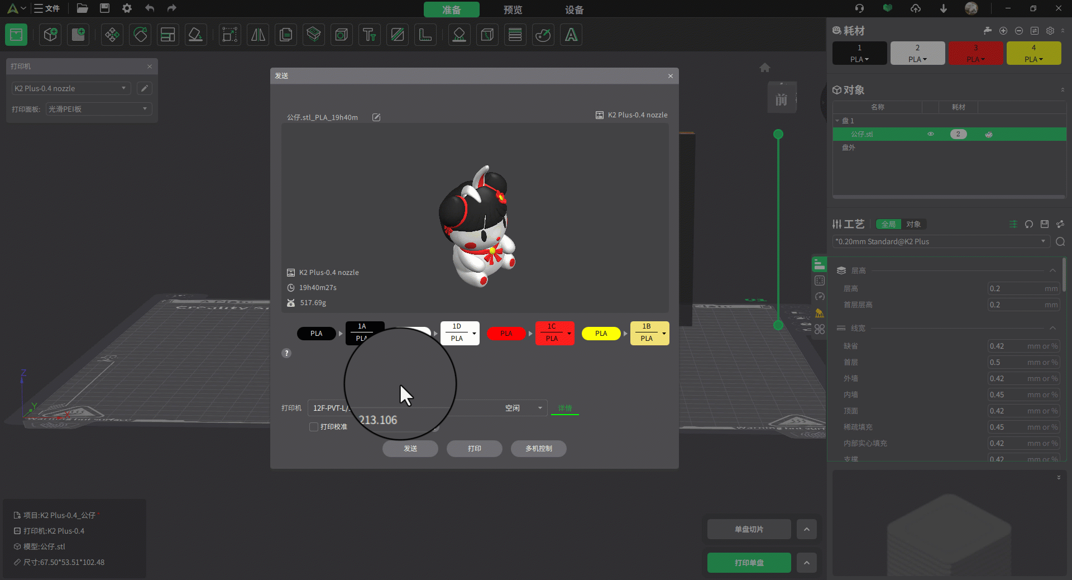Click the paint palette icon on 公仔.stl row
This screenshot has width=1072, height=580.
coord(989,134)
